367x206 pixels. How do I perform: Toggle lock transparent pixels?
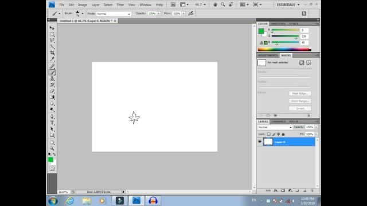(269, 134)
